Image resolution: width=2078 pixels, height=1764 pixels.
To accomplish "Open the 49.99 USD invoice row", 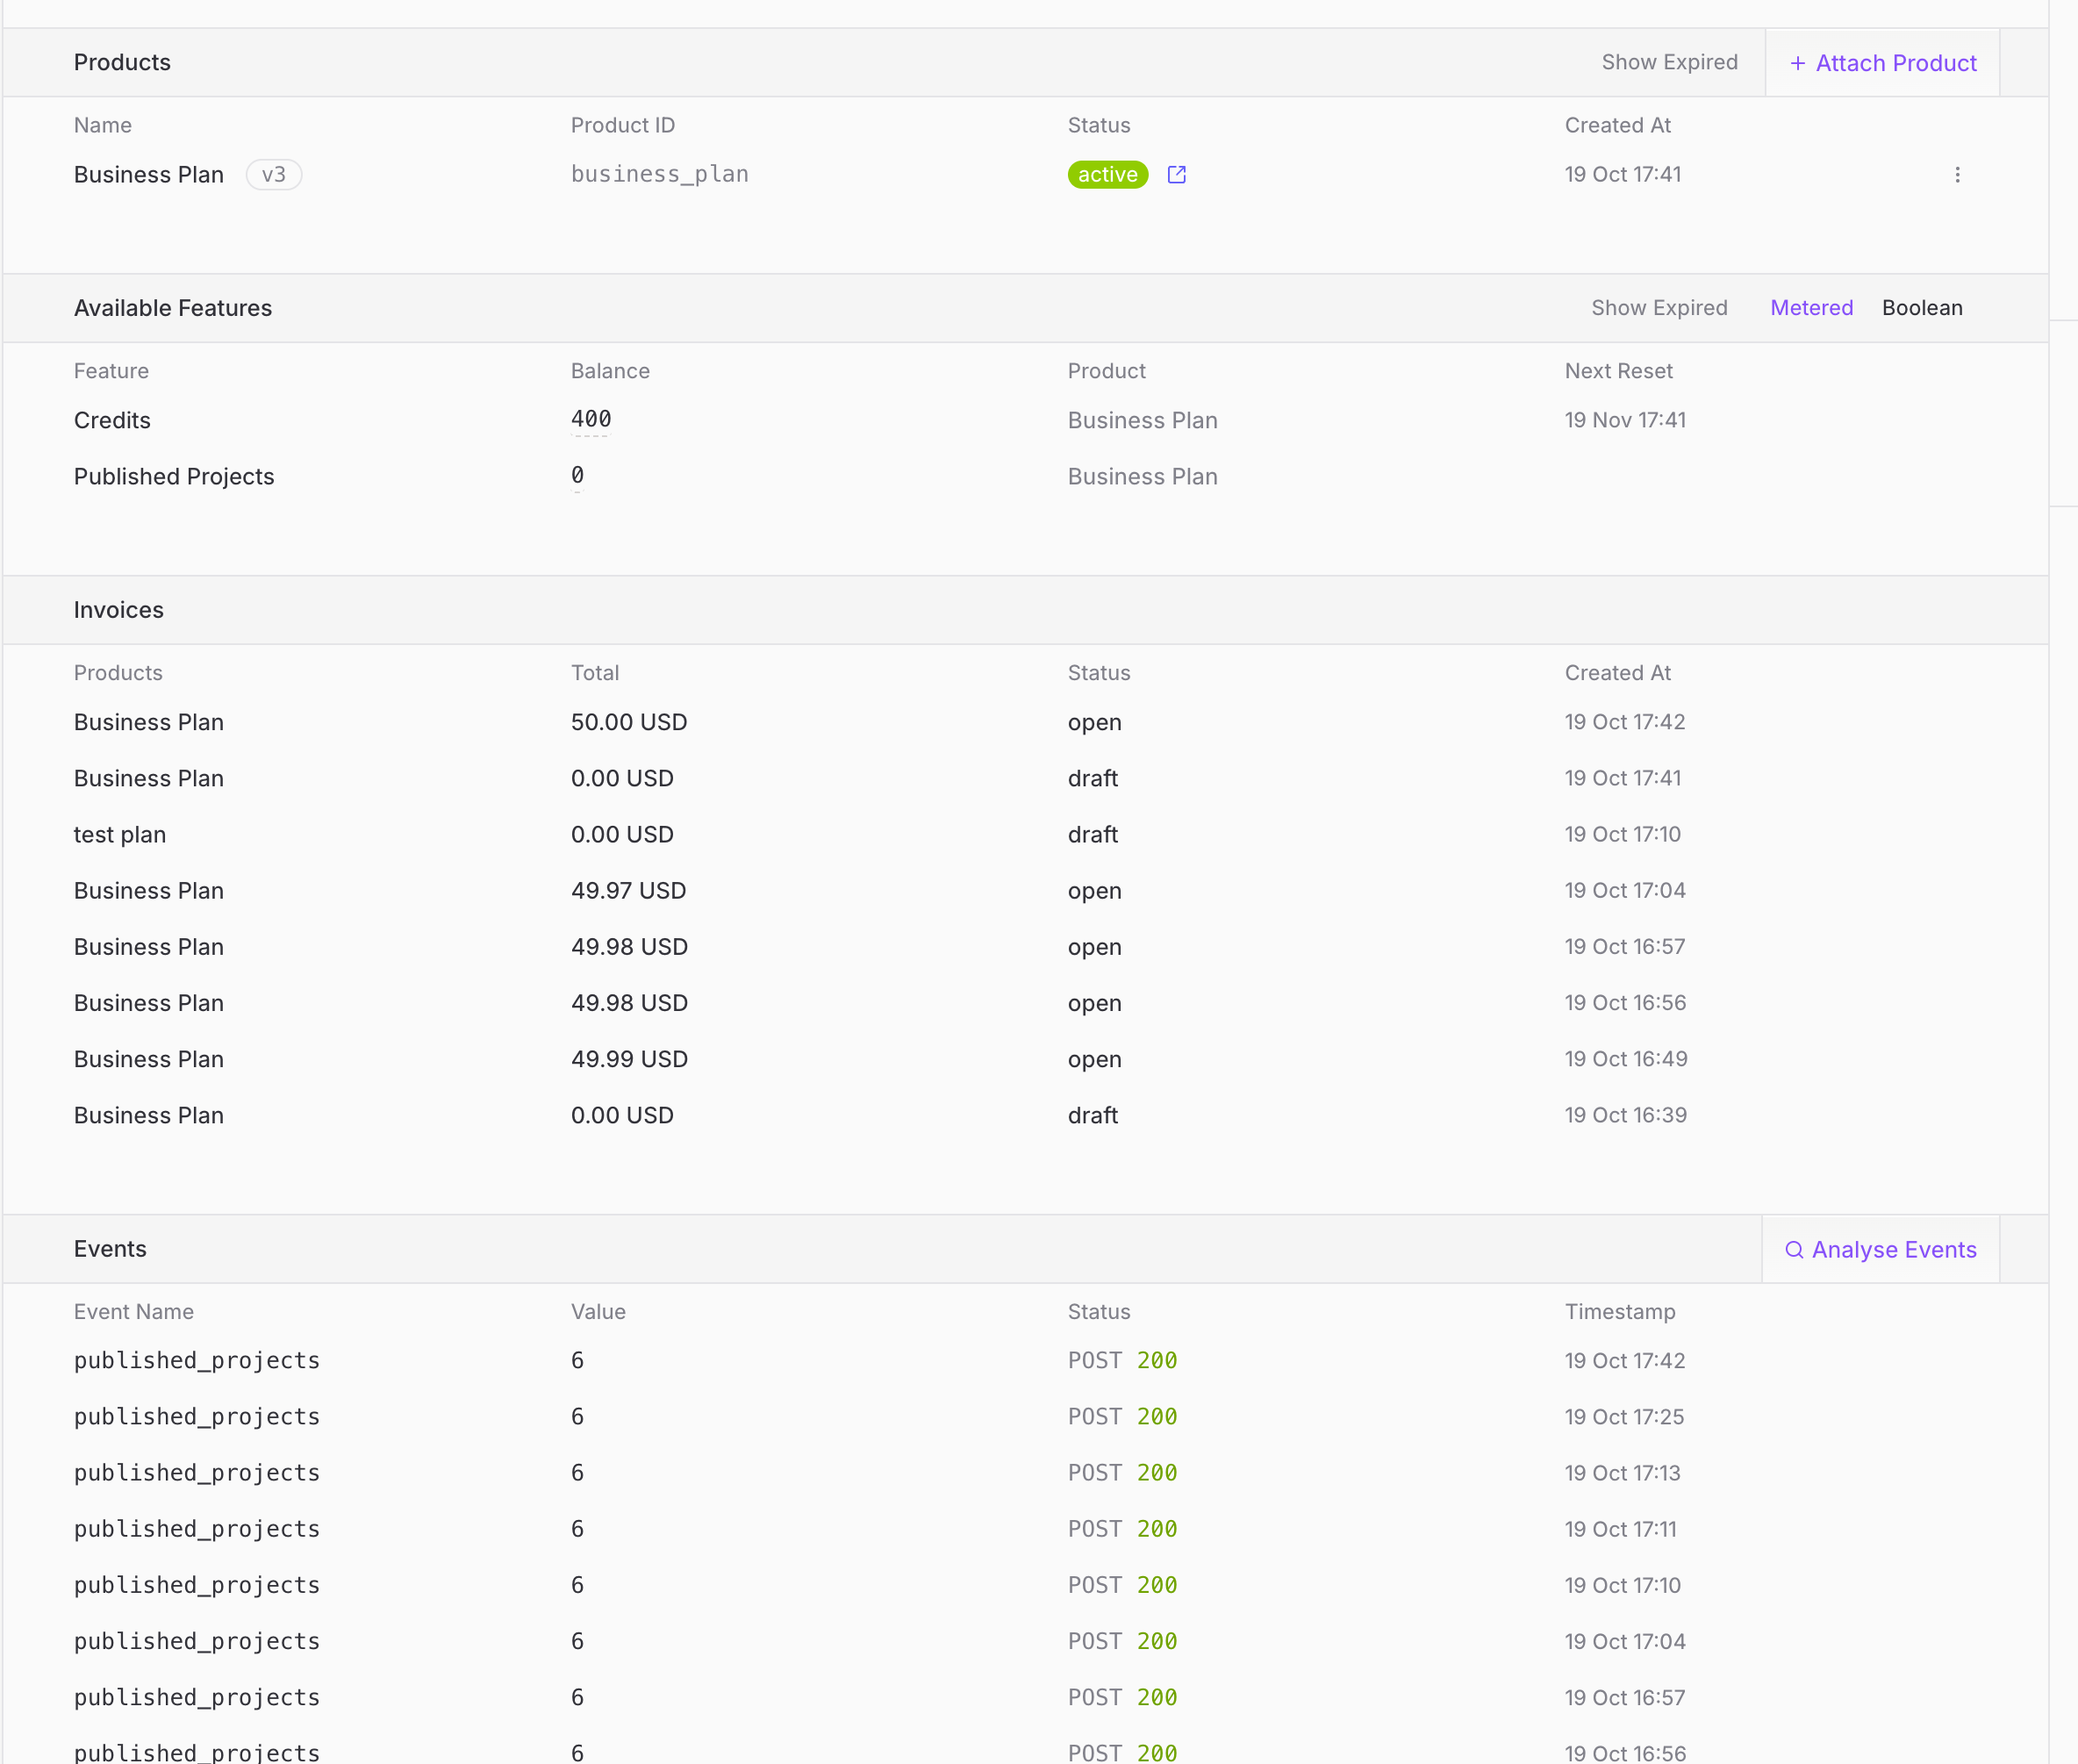I will [628, 1059].
